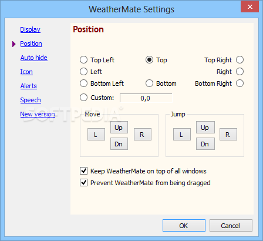The height and width of the screenshot is (241, 263).
Task: Open the New version page
Action: coord(38,114)
